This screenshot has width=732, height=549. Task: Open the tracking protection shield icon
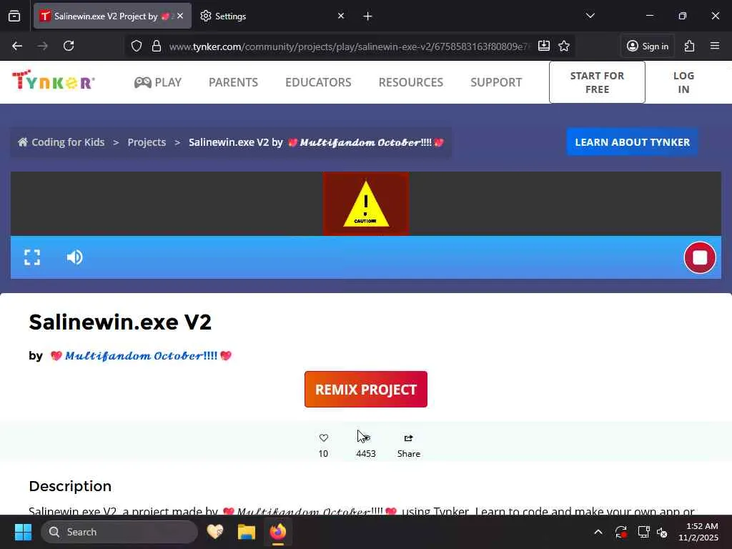(x=137, y=46)
